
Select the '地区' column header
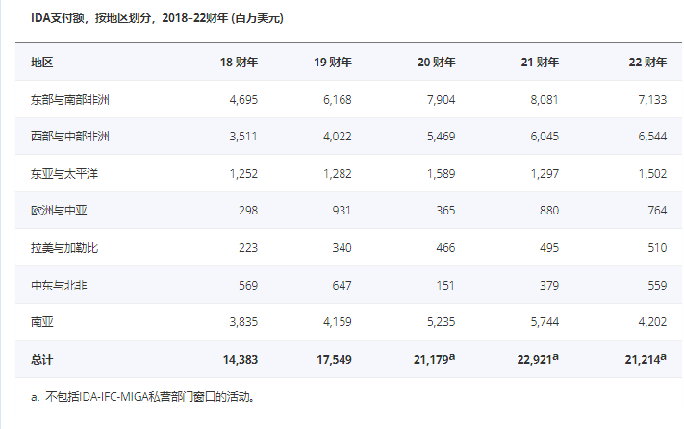click(x=42, y=63)
